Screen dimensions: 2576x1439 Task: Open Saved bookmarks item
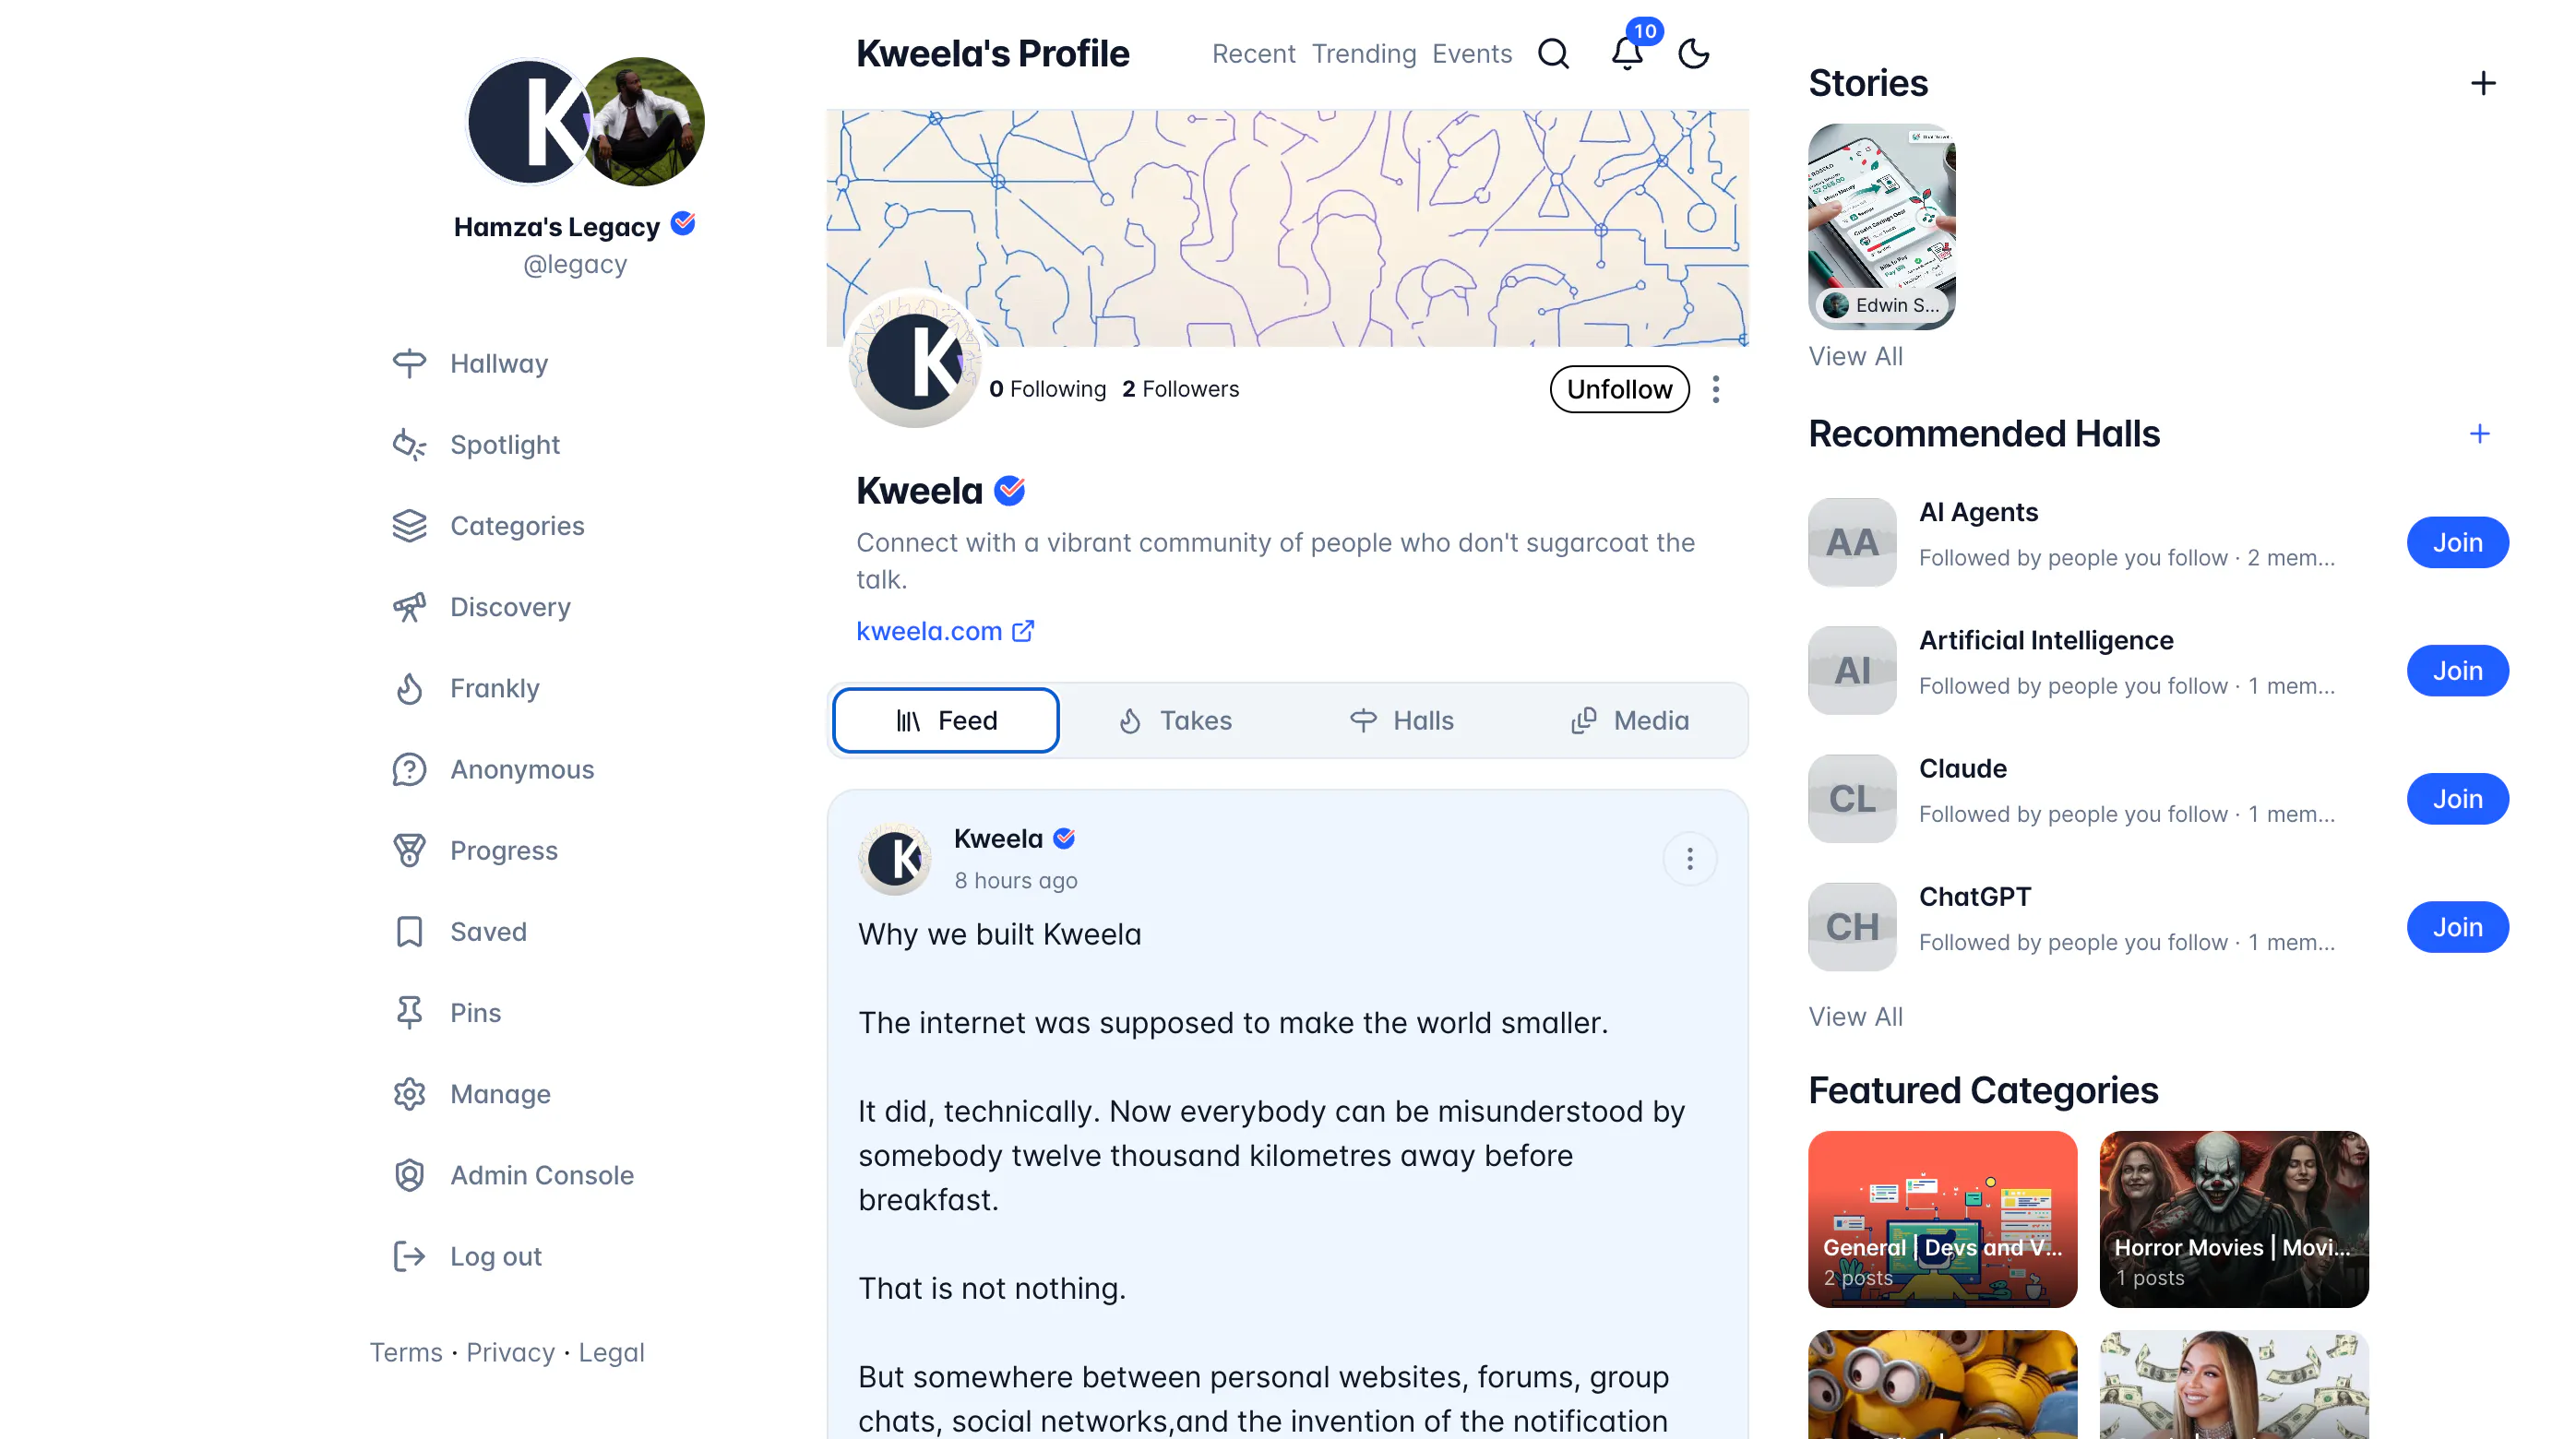(459, 931)
